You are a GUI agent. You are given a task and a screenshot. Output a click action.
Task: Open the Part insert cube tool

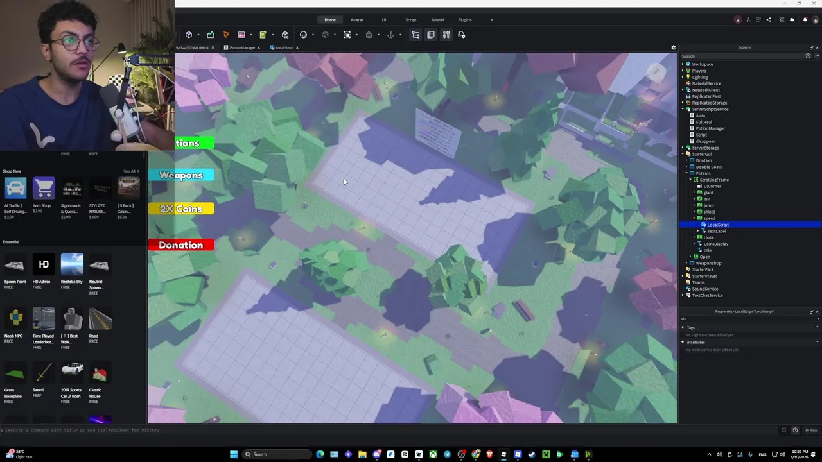189,35
